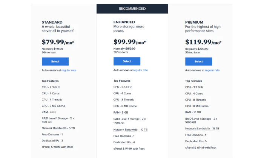Click Standard's Network Bandwidth - 5 TB
264x158 pixels.
click(58, 128)
